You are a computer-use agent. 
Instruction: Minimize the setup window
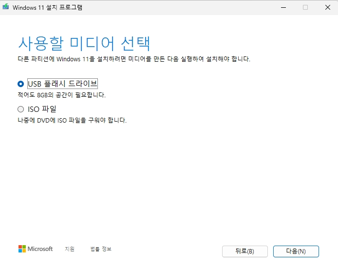pyautogui.click(x=283, y=7)
